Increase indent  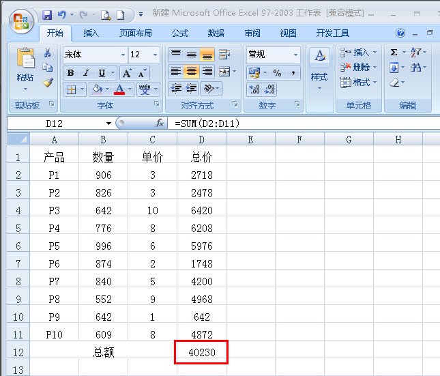[x=192, y=89]
